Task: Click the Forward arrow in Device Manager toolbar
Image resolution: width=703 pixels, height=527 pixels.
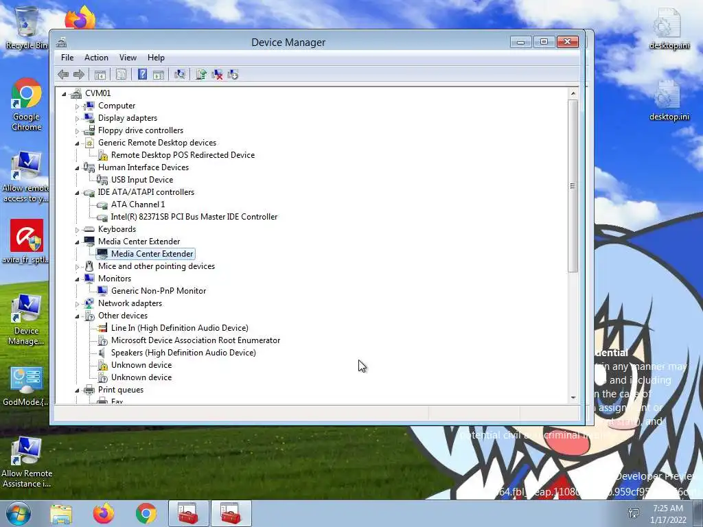Action: click(79, 74)
